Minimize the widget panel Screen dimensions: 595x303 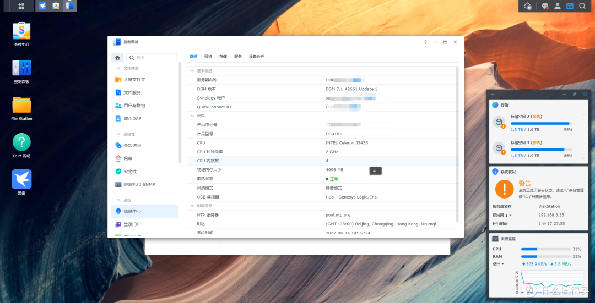click(x=565, y=94)
